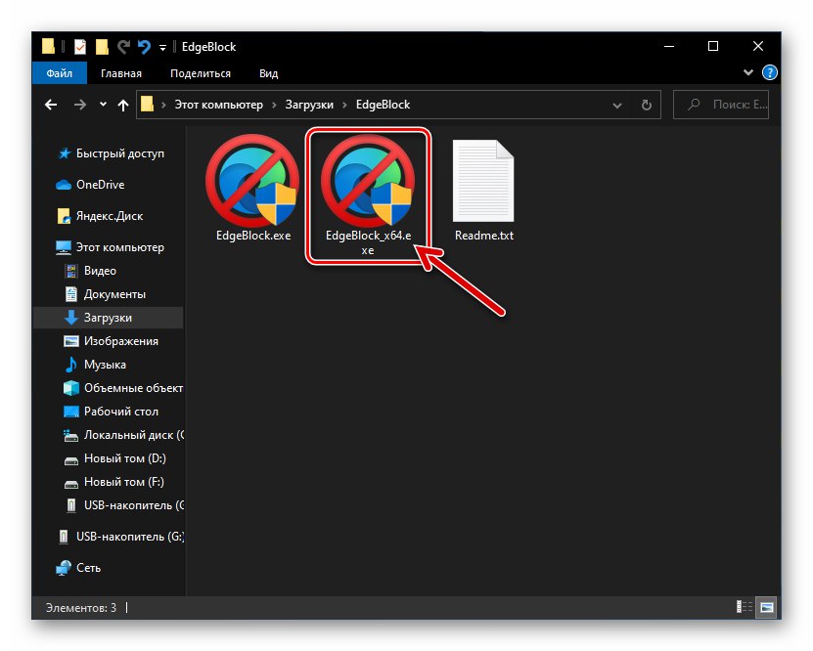Screen dimensions: 813x651
Task: Open the Вид ribbon tab
Action: pyautogui.click(x=269, y=73)
